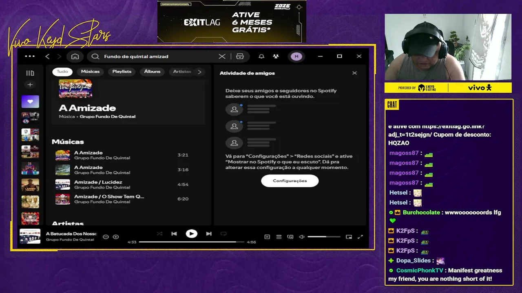522x293 pixels.
Task: Select the Músicas filter chip
Action: 90,72
